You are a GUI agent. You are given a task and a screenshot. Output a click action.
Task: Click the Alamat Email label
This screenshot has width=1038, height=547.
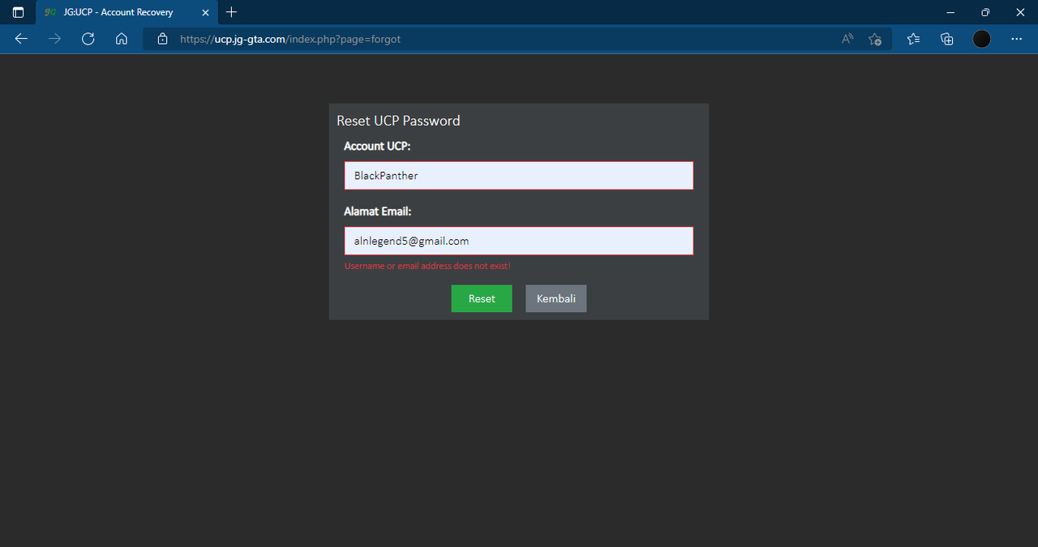[x=378, y=211]
